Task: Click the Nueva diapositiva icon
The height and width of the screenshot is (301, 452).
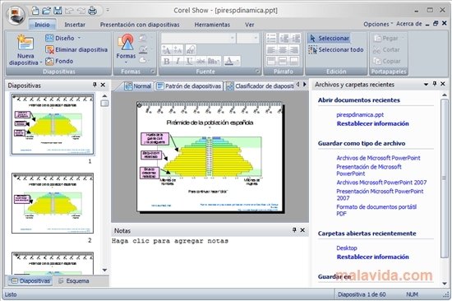Action: (25, 43)
